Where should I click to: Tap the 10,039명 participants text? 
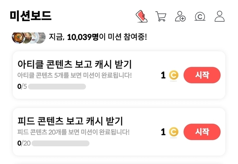pyautogui.click(x=83, y=38)
